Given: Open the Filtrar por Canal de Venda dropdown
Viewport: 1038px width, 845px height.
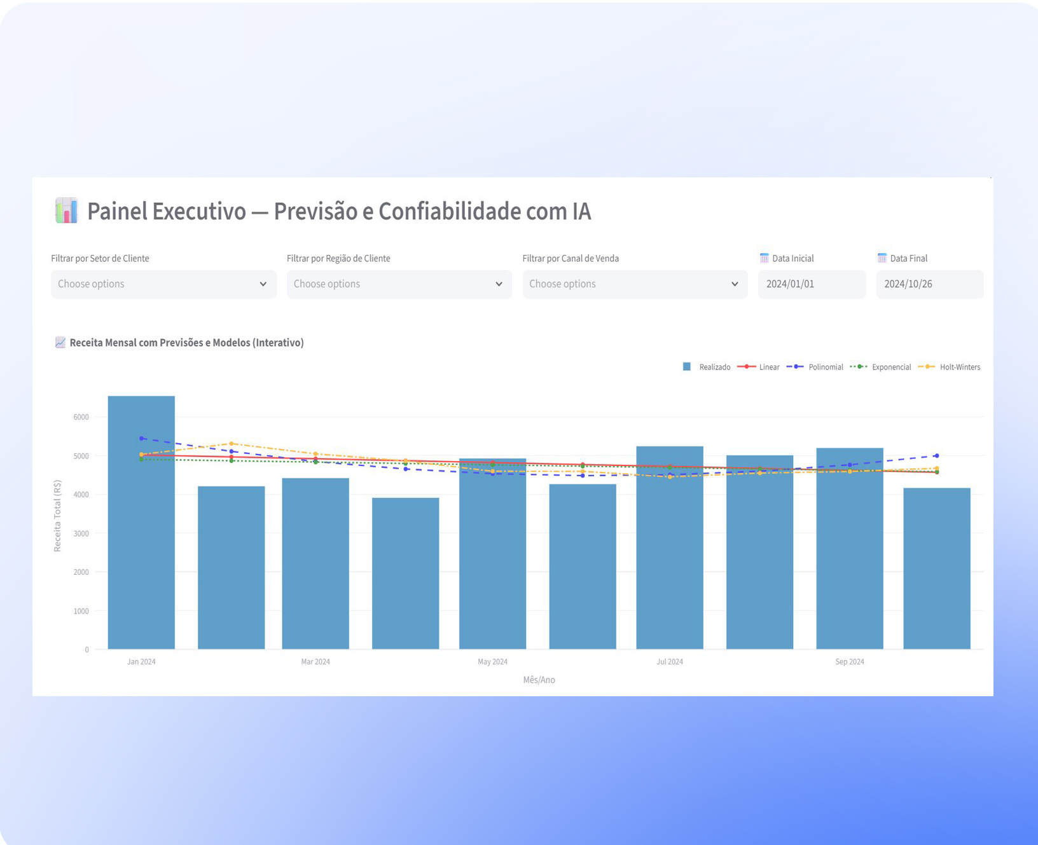Looking at the screenshot, I should (635, 284).
